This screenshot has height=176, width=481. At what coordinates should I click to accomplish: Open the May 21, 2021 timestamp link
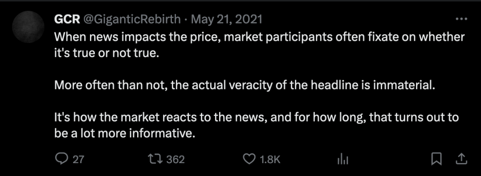[x=227, y=20]
